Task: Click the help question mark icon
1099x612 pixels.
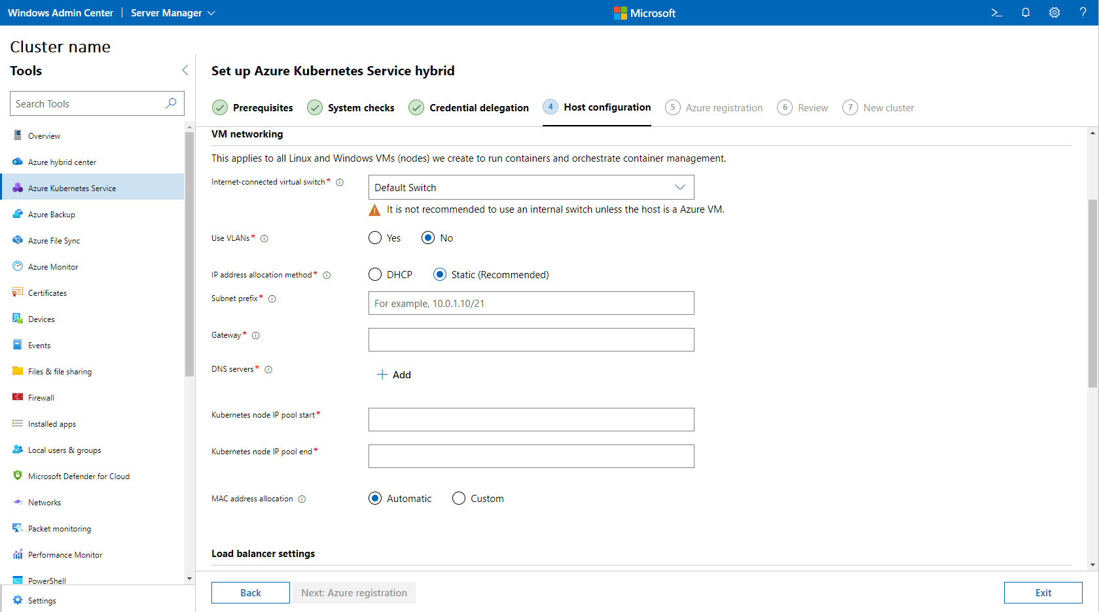Action: 1083,12
